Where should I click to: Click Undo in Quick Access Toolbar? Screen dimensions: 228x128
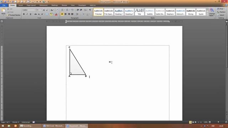click(x=8, y=1)
